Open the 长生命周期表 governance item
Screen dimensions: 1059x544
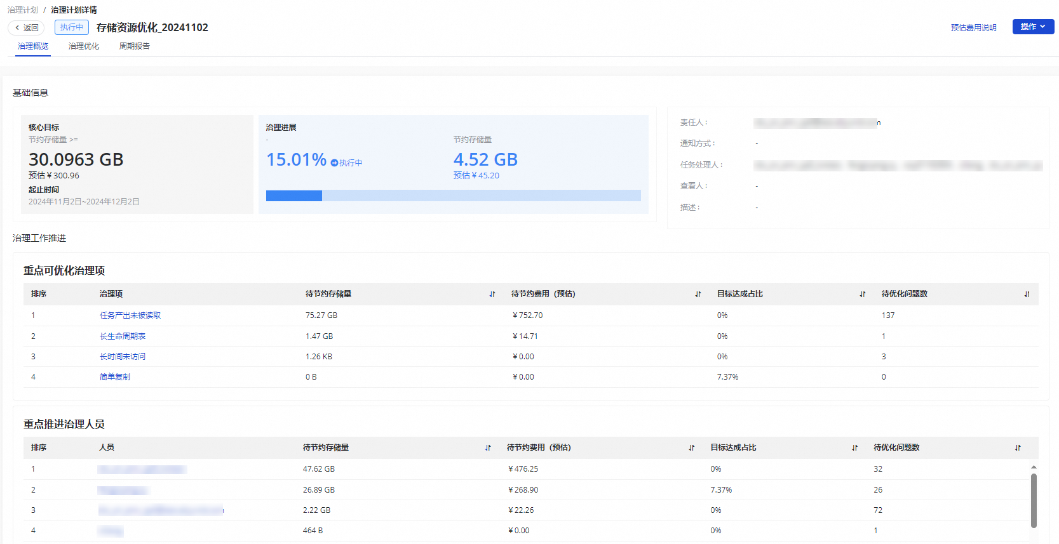[123, 336]
